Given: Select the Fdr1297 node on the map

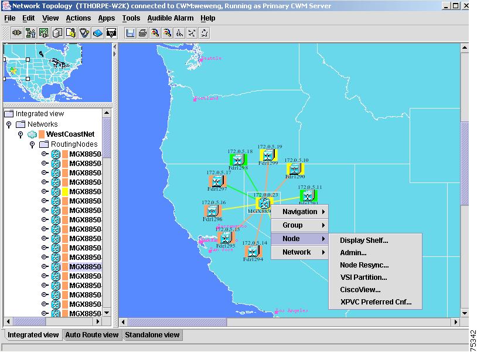Looking at the screenshot, I should pos(217,182).
